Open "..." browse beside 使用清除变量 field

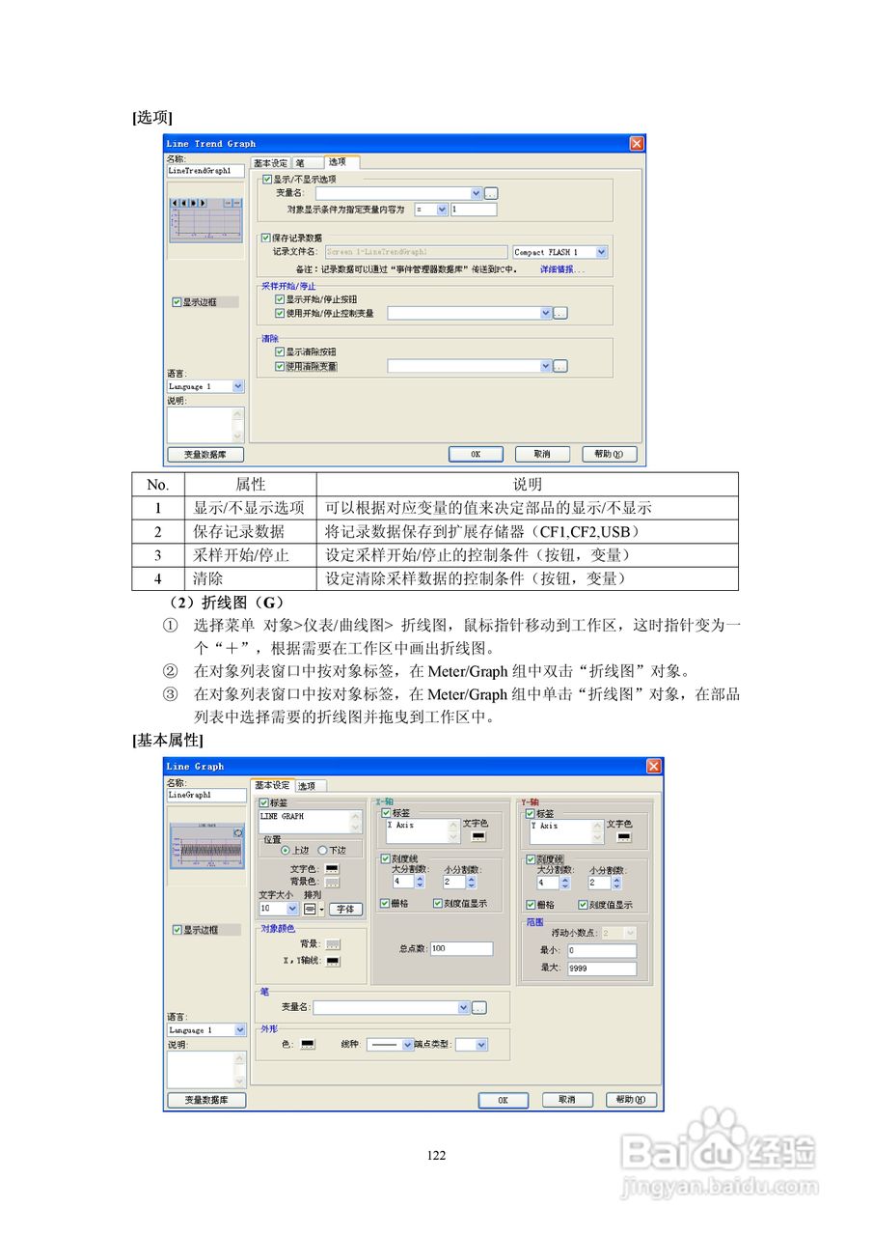(x=560, y=365)
